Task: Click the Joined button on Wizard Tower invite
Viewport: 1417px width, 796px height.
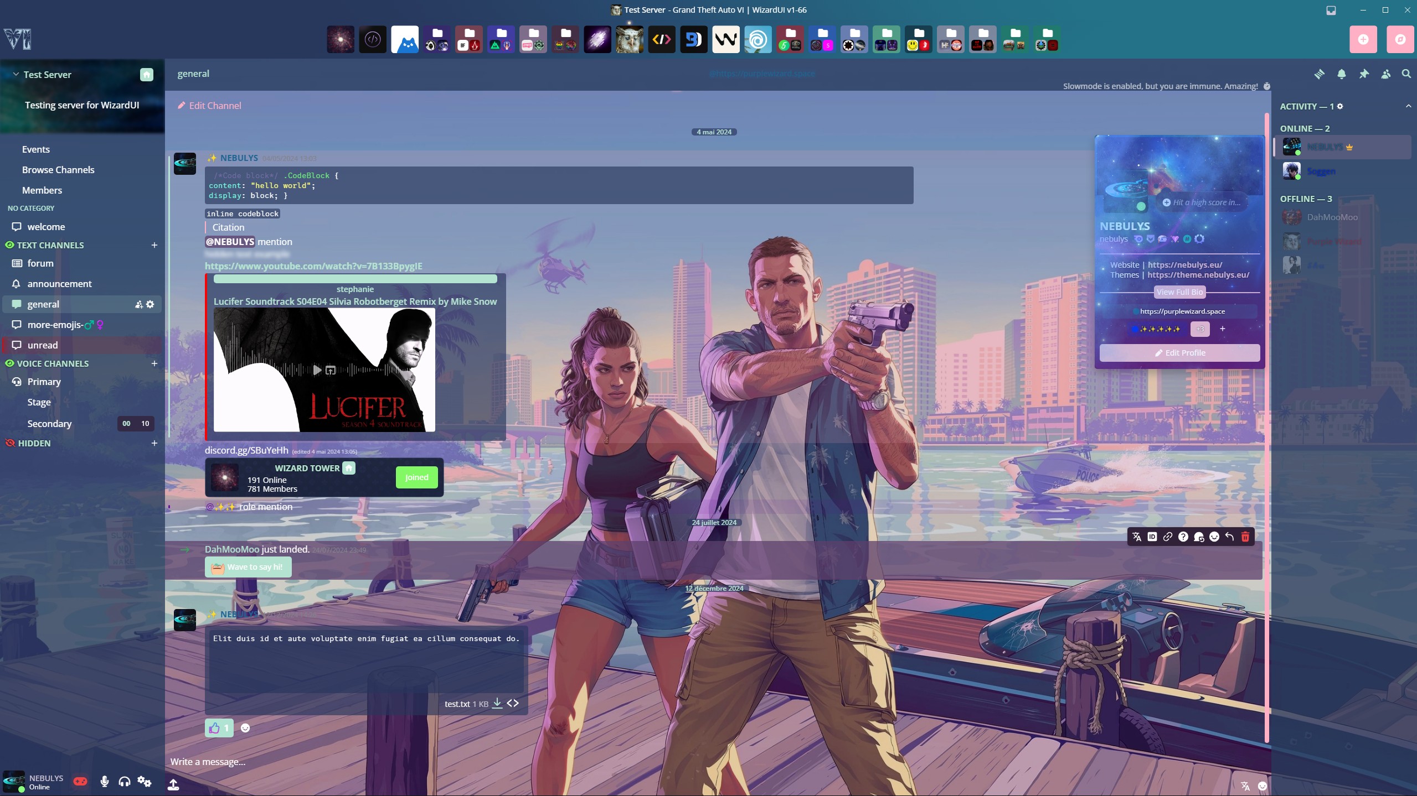Action: [416, 477]
